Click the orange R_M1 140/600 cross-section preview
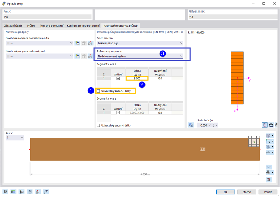The height and width of the screenshot is (197, 280). 237,78
